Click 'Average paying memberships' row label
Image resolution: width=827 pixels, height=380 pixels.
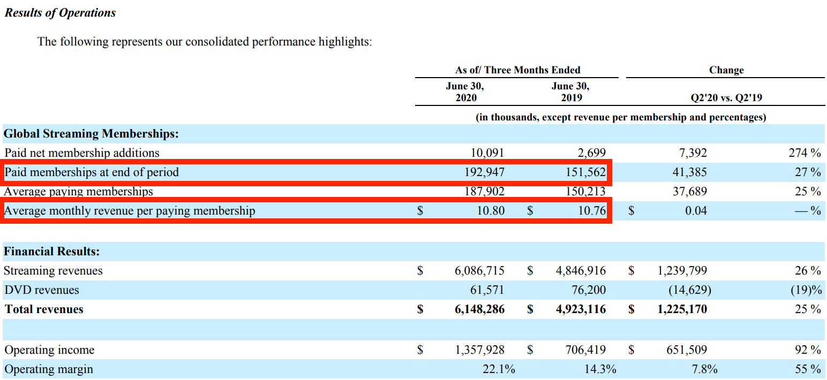(79, 192)
